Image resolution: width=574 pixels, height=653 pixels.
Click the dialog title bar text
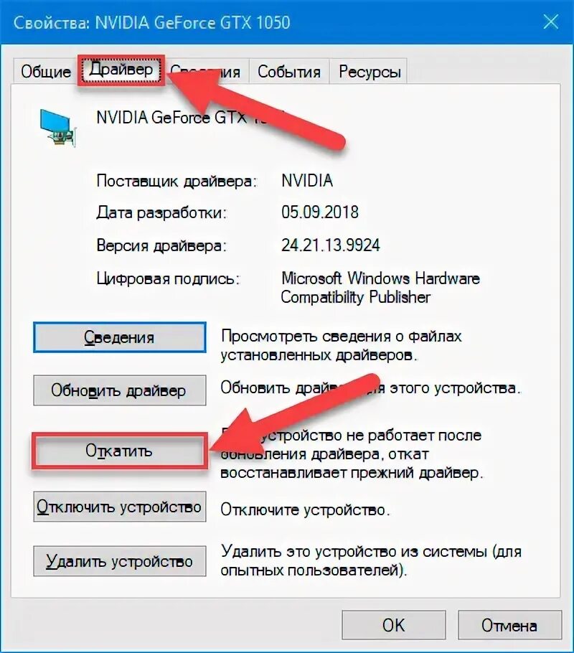[151, 22]
